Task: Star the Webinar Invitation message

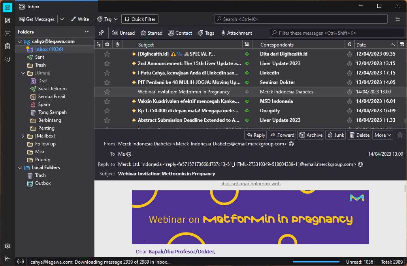Action: (x=107, y=92)
